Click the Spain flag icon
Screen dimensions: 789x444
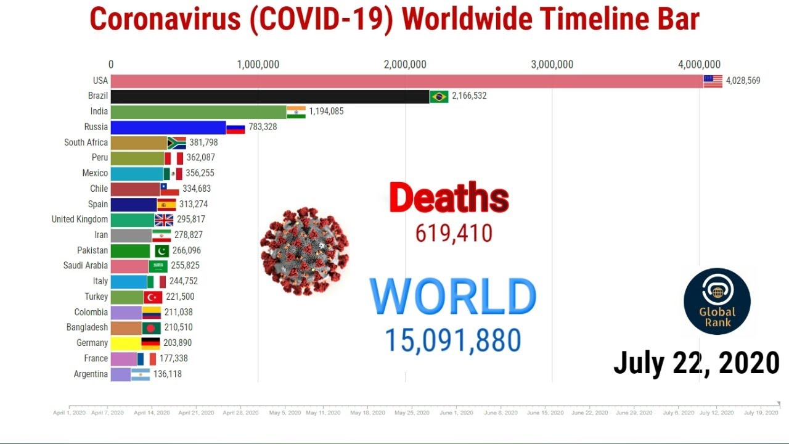(166, 204)
